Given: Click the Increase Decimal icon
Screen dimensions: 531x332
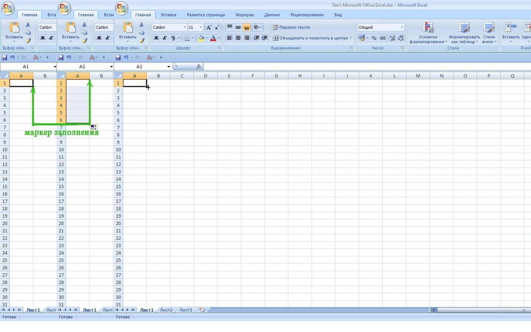Looking at the screenshot, I should 392,38.
